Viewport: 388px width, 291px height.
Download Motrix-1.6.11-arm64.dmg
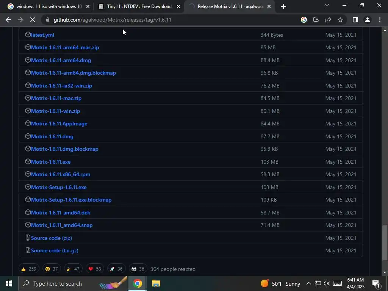tap(61, 60)
